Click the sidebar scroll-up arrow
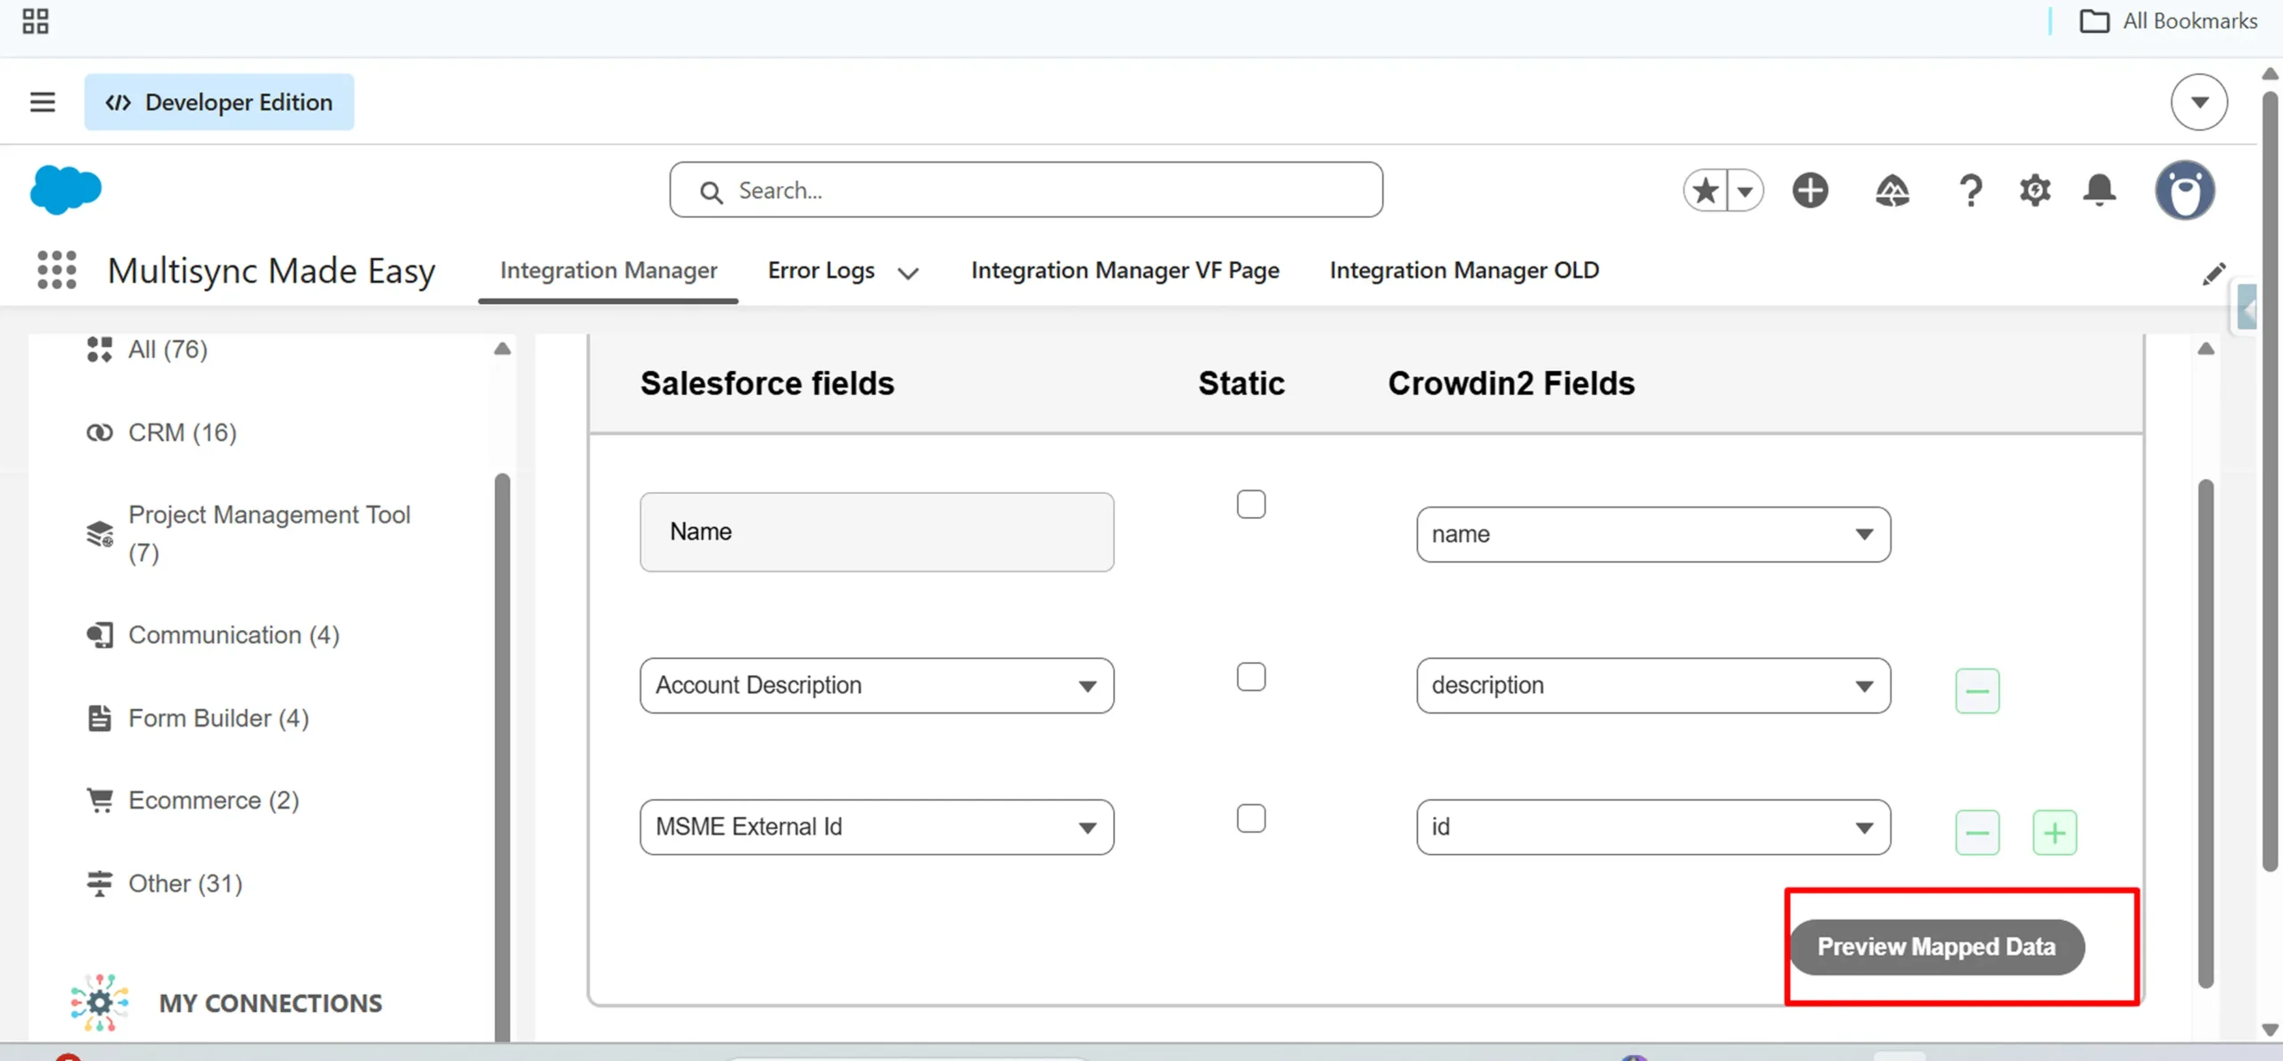 click(x=502, y=349)
